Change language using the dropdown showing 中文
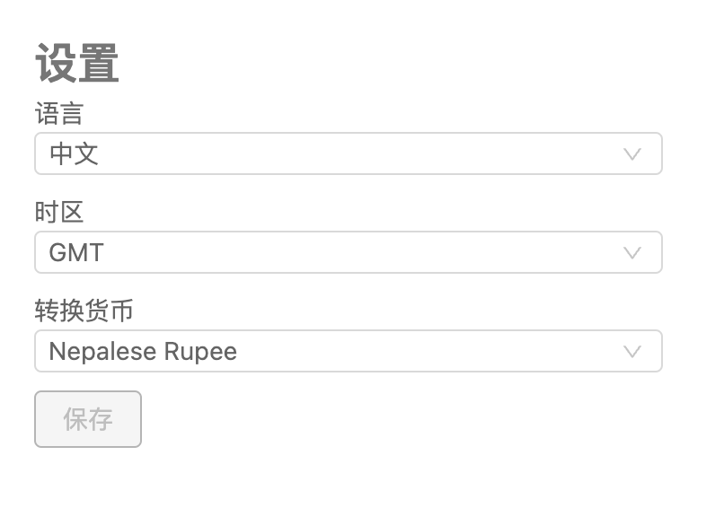 point(348,153)
